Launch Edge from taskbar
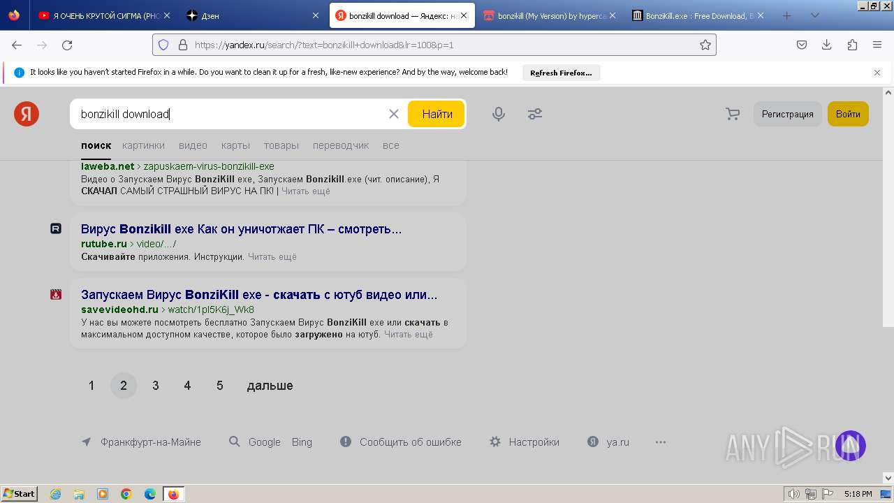The image size is (894, 503). click(150, 494)
